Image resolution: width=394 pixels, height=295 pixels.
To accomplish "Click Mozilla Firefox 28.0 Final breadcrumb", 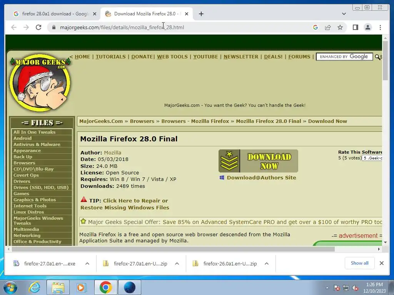I will (268, 121).
